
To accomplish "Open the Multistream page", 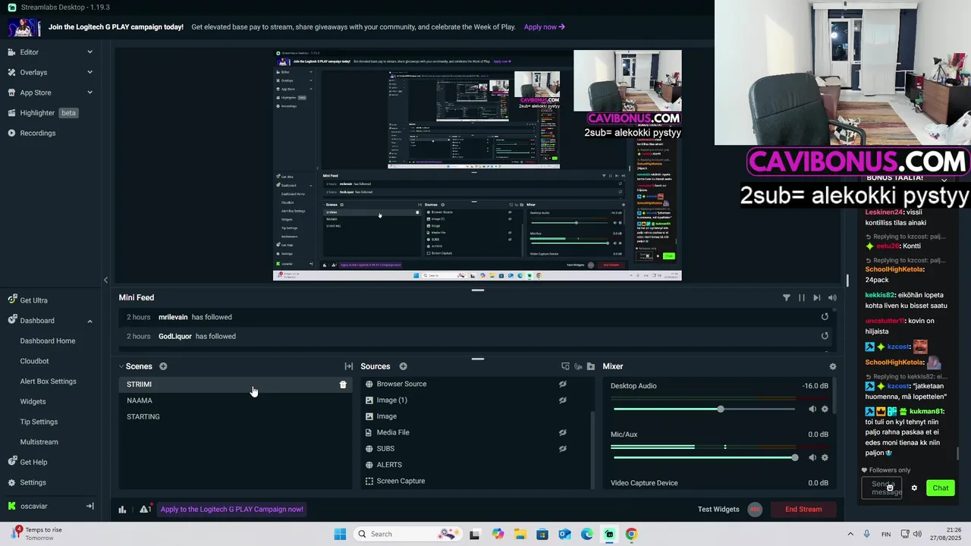I will tap(39, 442).
